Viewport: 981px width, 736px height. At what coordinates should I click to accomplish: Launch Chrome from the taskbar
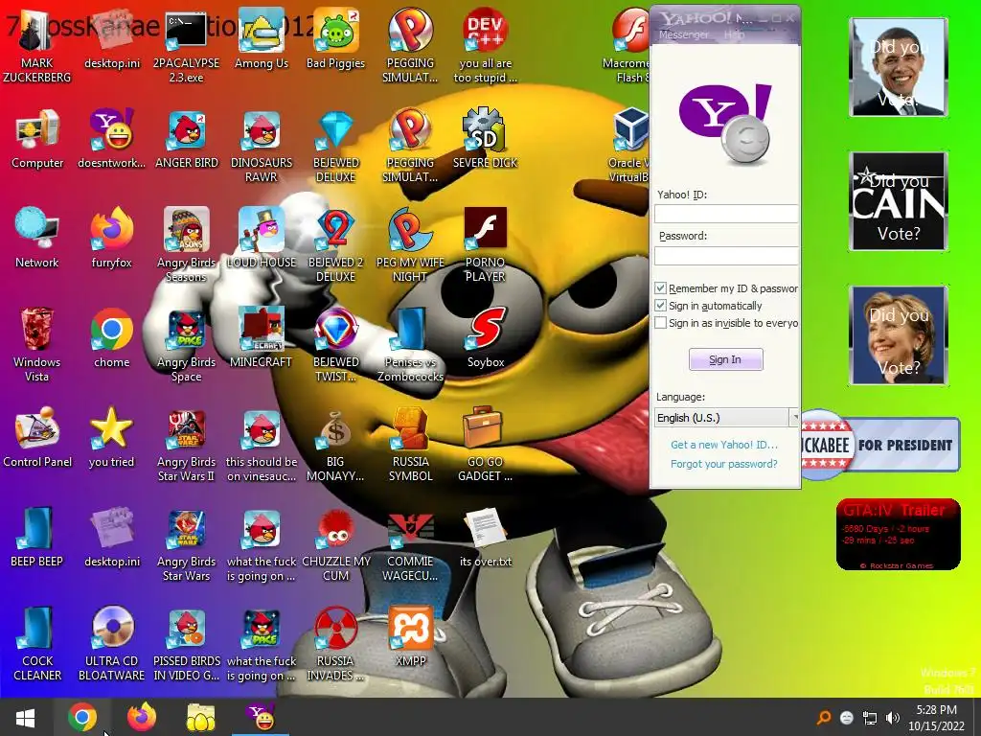(82, 717)
